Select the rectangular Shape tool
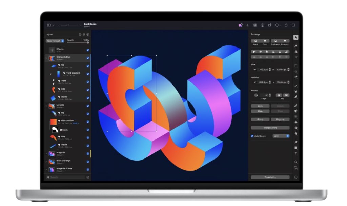 coord(296,148)
